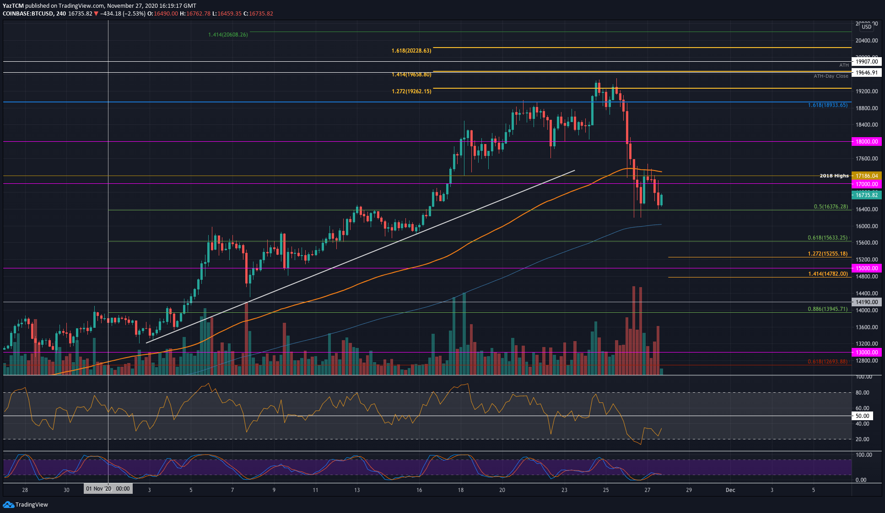Click the current price tag 16735.82
The height and width of the screenshot is (513, 885).
(x=866, y=194)
